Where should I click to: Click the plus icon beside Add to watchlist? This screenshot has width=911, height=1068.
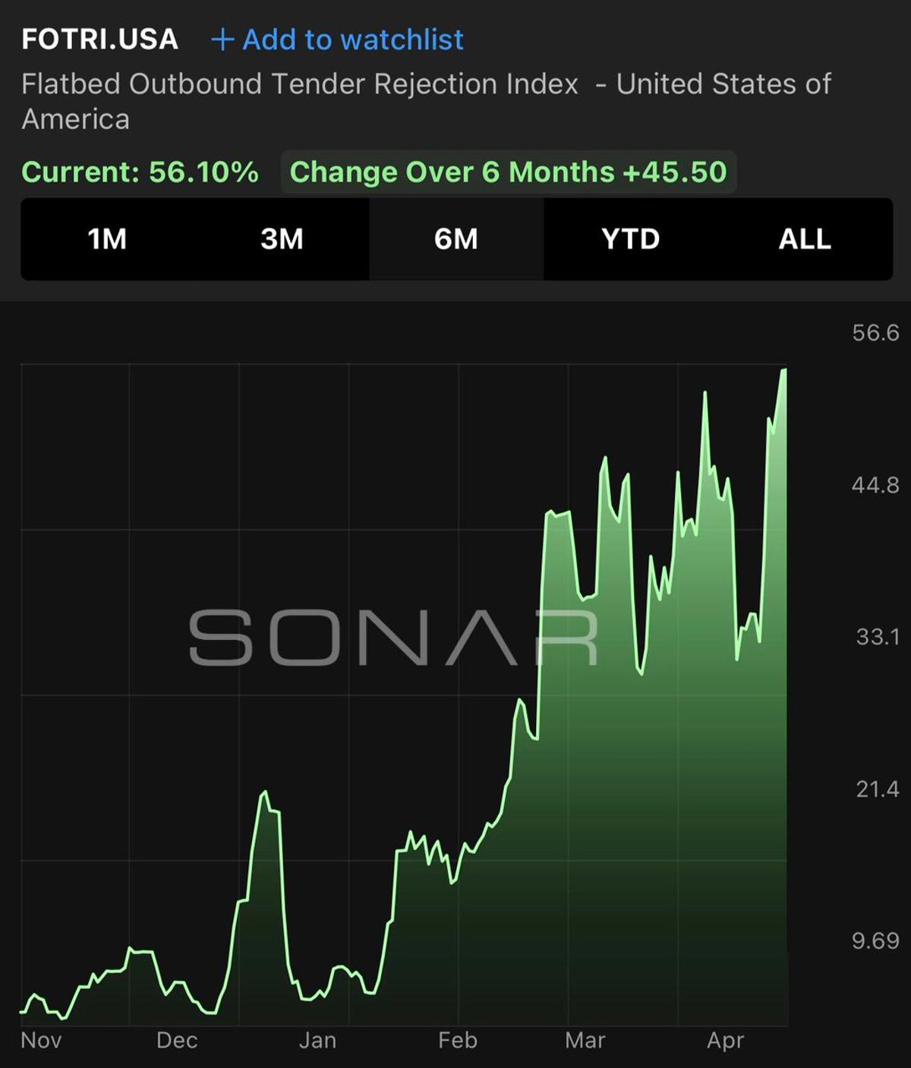coord(222,39)
